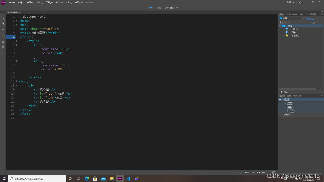Toggle INS insert mode in status bar

tap(258, 173)
